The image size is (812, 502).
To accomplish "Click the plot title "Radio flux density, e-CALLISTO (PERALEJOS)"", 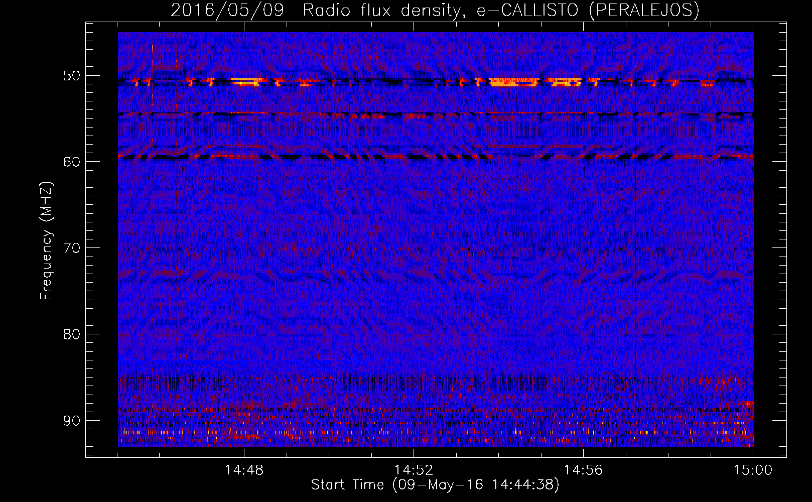I will point(501,11).
